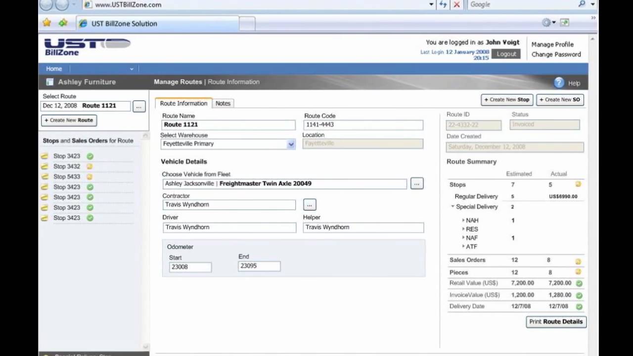Click the Logout button
This screenshot has height=356, width=633.
pyautogui.click(x=506, y=54)
